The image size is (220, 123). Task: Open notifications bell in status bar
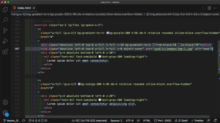215,121
